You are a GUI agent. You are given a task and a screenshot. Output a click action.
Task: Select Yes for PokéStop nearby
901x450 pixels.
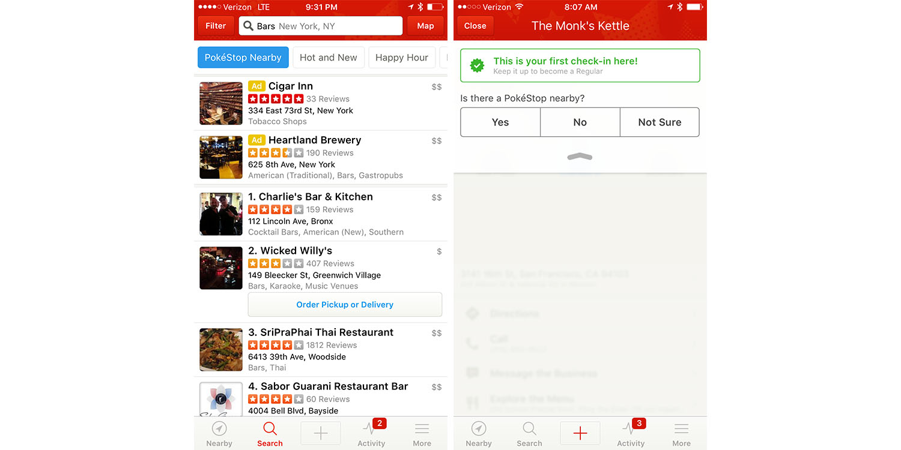pyautogui.click(x=500, y=122)
